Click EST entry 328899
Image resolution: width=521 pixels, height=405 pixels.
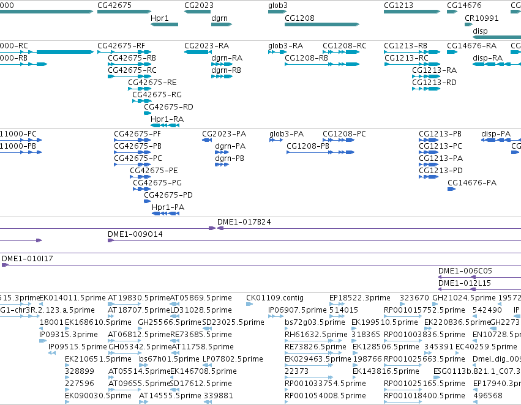coord(80,371)
